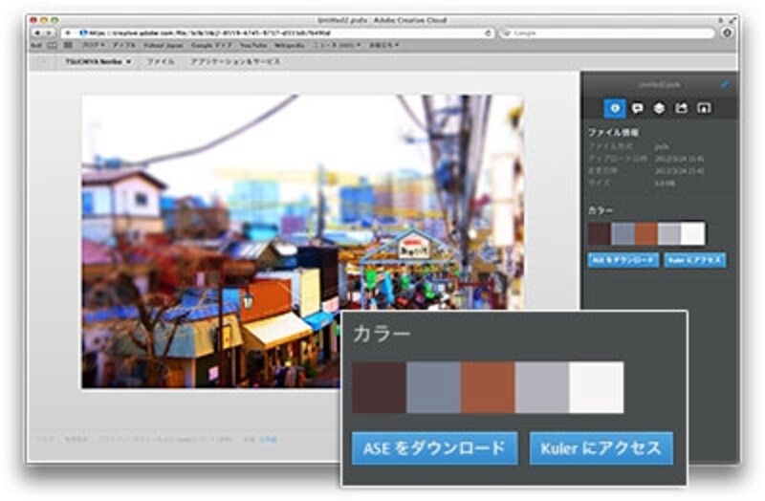The width and height of the screenshot is (765, 501).
Task: Switch to the アプリケーション&サービス tab
Action: coord(235,62)
